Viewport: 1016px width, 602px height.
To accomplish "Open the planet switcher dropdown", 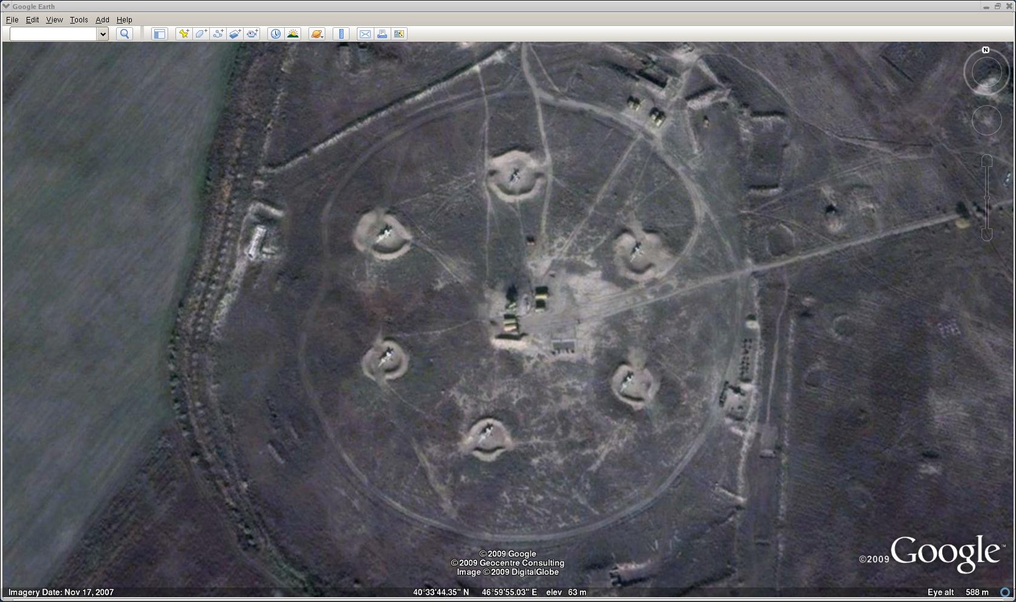I will (x=317, y=34).
